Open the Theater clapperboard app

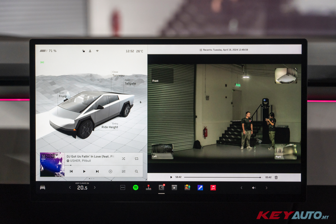coord(174,187)
